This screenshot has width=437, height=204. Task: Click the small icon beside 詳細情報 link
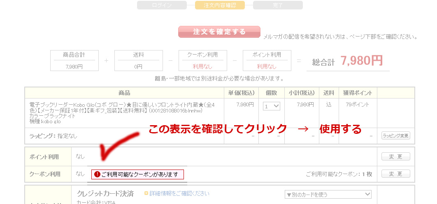(x=146, y=193)
